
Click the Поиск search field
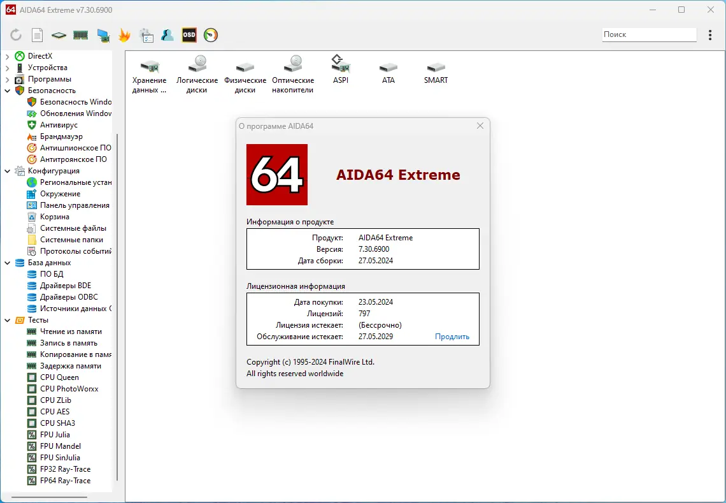[649, 34]
